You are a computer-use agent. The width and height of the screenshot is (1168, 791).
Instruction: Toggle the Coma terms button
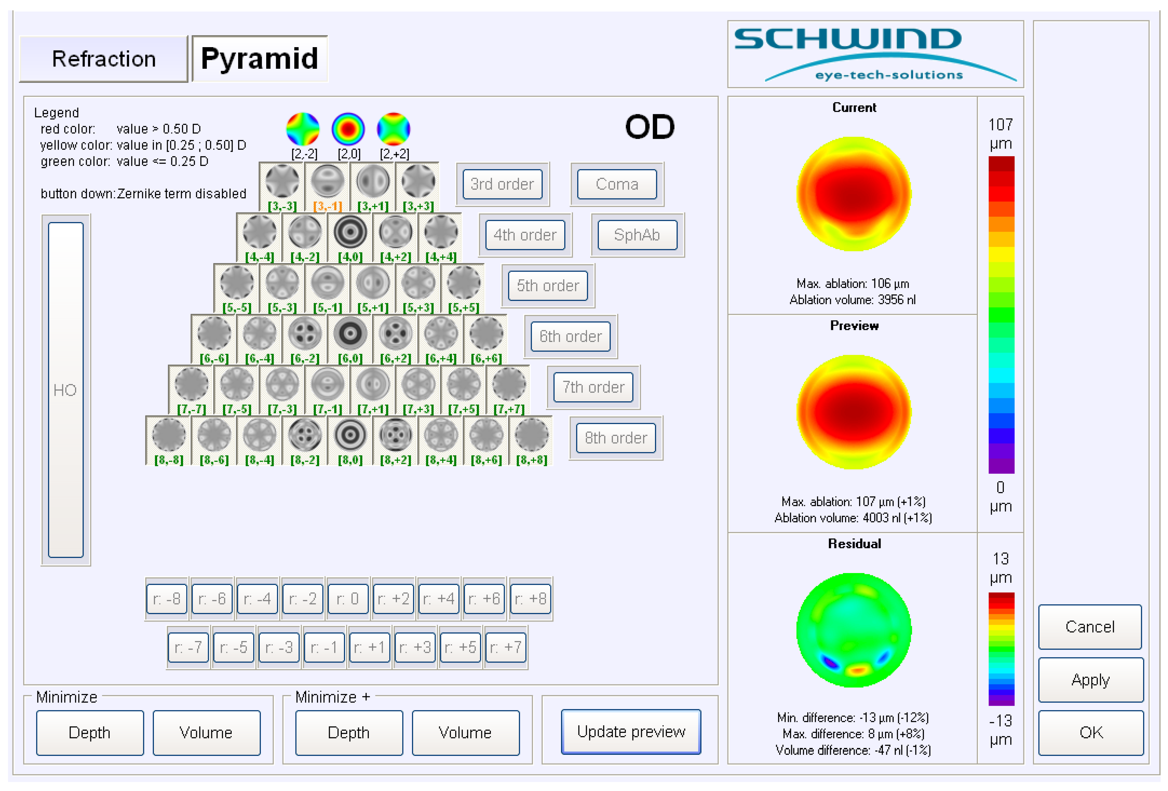pos(617,184)
